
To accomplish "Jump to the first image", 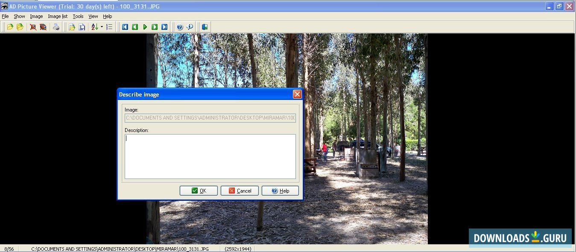I will click(x=125, y=27).
